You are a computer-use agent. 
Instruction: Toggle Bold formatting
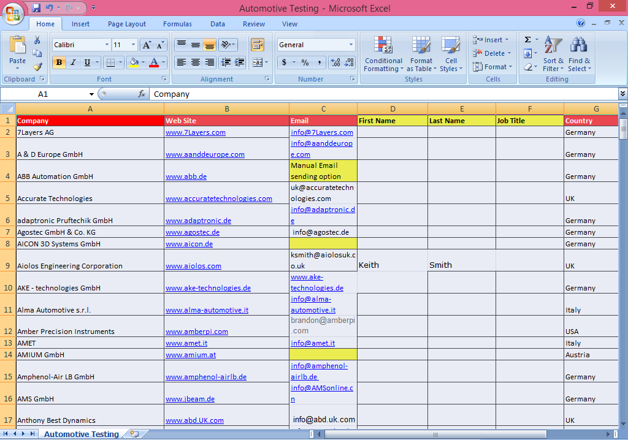click(x=59, y=62)
